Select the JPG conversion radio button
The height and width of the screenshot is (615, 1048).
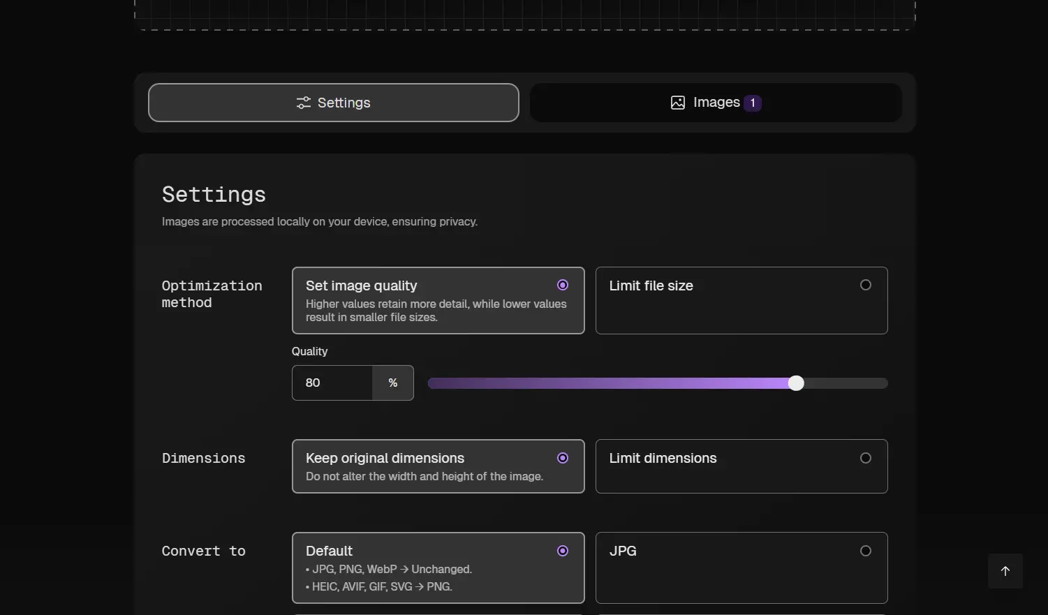pyautogui.click(x=865, y=551)
